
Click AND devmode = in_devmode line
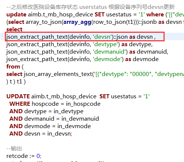pos(50,126)
